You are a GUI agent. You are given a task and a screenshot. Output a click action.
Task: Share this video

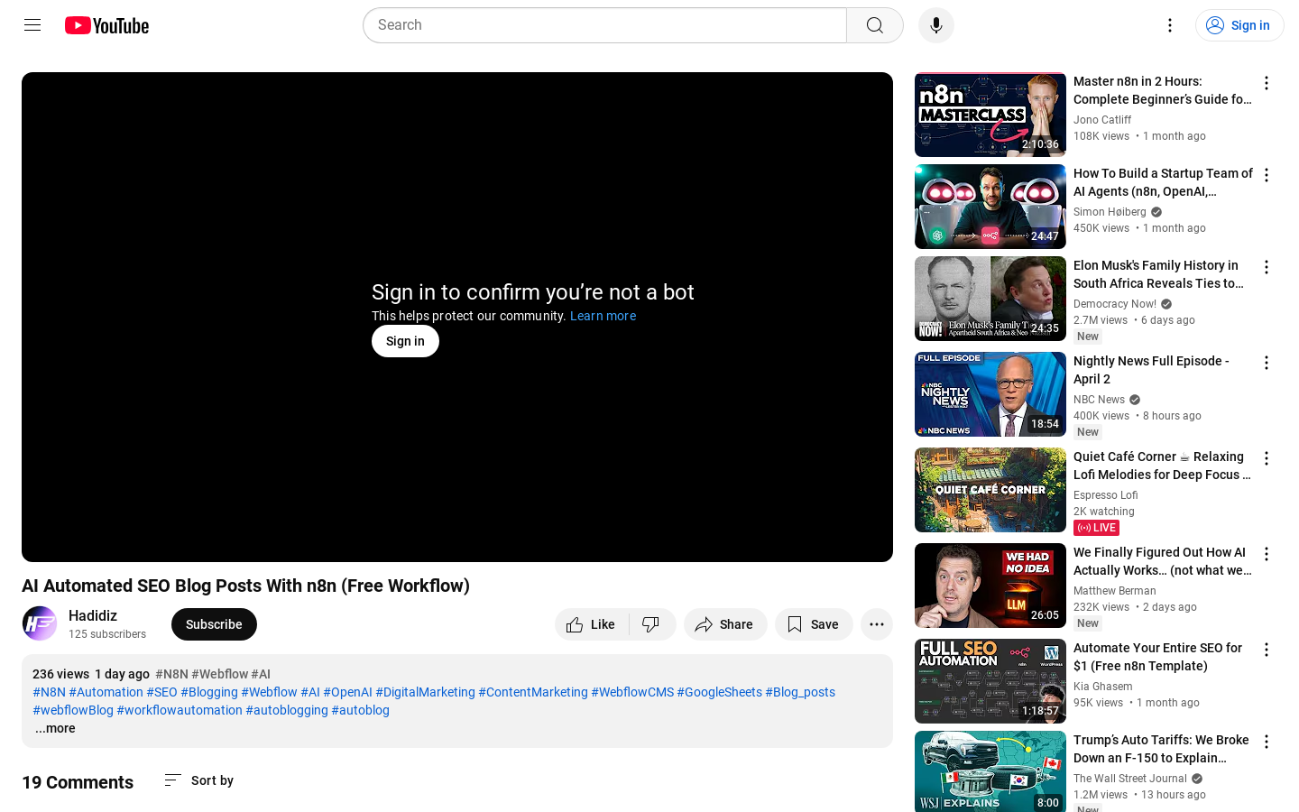[x=725, y=624]
